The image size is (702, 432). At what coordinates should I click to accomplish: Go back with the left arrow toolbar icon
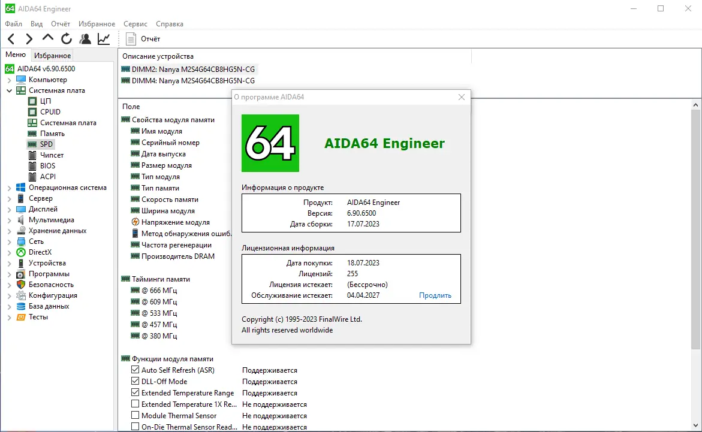click(11, 39)
